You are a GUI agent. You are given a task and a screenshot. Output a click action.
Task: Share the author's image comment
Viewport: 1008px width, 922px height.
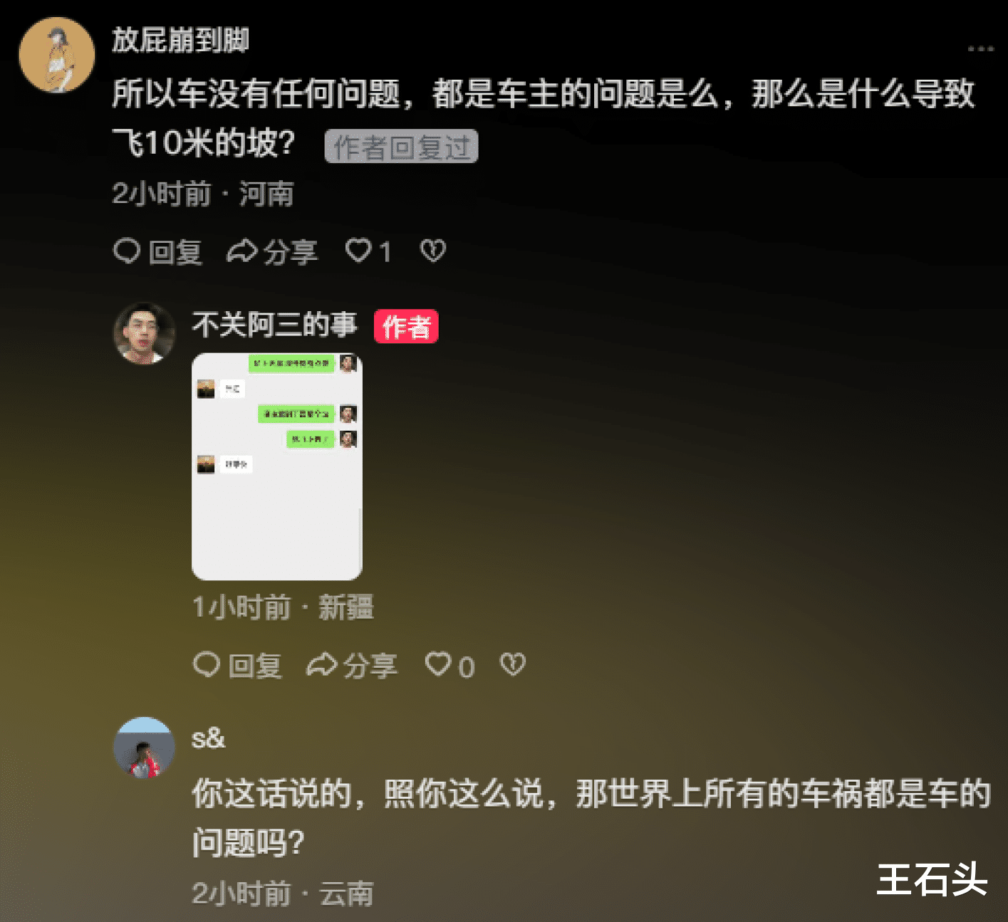click(x=321, y=665)
